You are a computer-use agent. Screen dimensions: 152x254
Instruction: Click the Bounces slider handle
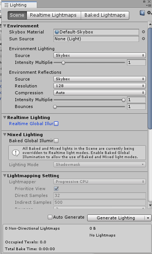pos(55,107)
